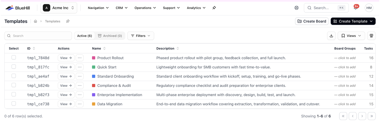The image size is (380, 124).
Task: Focus the global Search box in header
Action: pos(326,8)
